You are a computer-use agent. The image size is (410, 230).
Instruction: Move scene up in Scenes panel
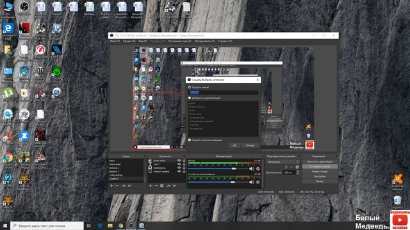(124, 186)
